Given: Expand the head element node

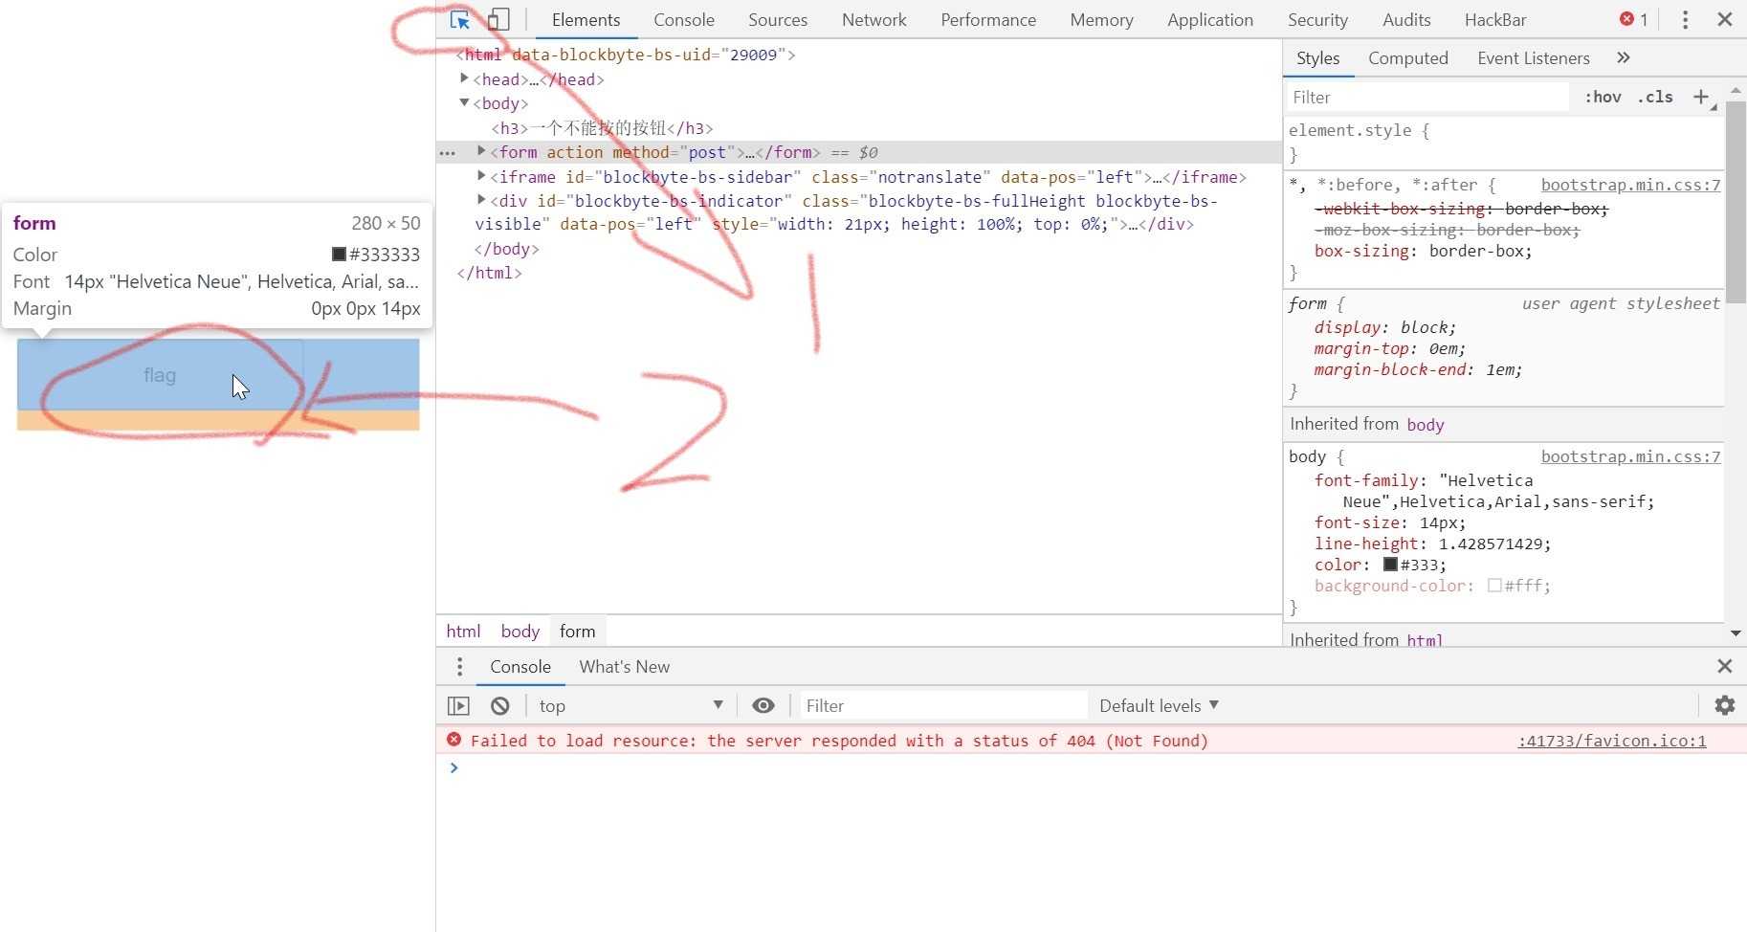Looking at the screenshot, I should [x=464, y=78].
